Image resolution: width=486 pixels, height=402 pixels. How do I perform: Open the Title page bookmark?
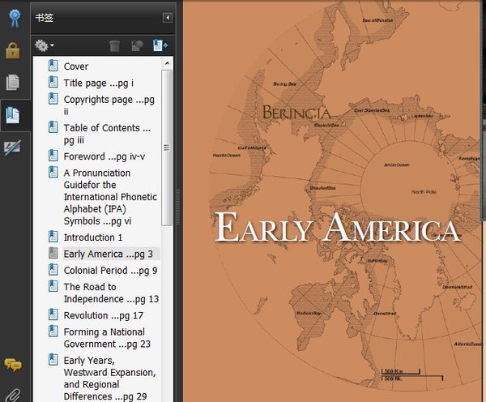99,83
